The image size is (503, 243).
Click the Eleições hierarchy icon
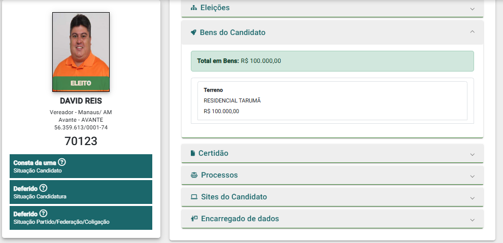point(193,8)
